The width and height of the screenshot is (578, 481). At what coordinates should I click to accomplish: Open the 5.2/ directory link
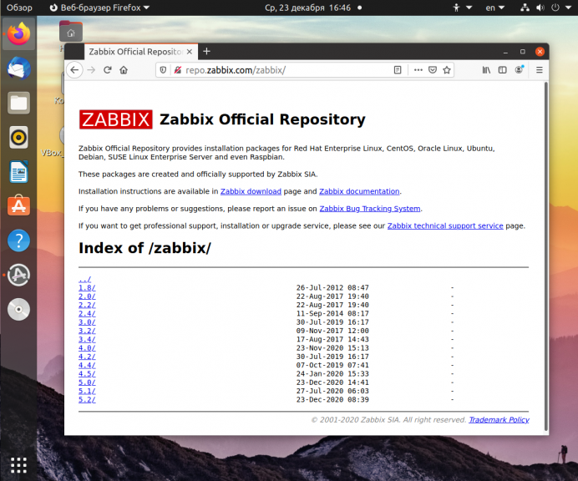[87, 399]
